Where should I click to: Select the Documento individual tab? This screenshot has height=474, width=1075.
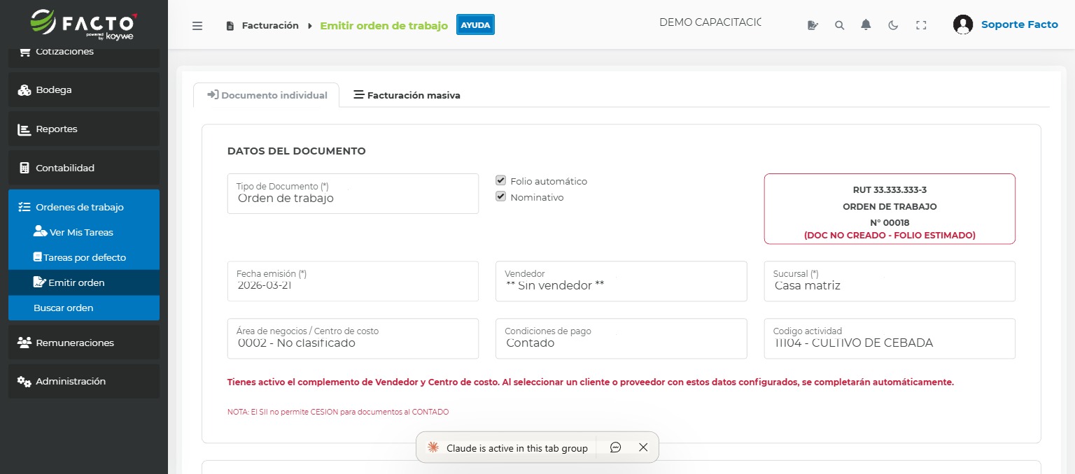coord(266,95)
